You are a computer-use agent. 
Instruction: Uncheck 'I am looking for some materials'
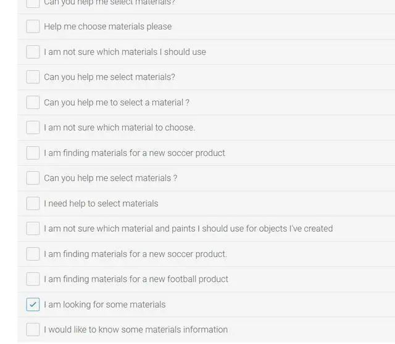33,305
